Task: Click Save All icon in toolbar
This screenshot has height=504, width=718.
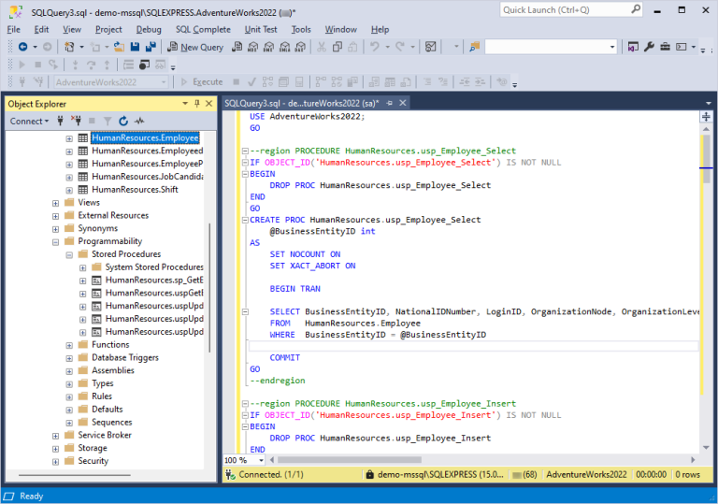Action: click(151, 47)
